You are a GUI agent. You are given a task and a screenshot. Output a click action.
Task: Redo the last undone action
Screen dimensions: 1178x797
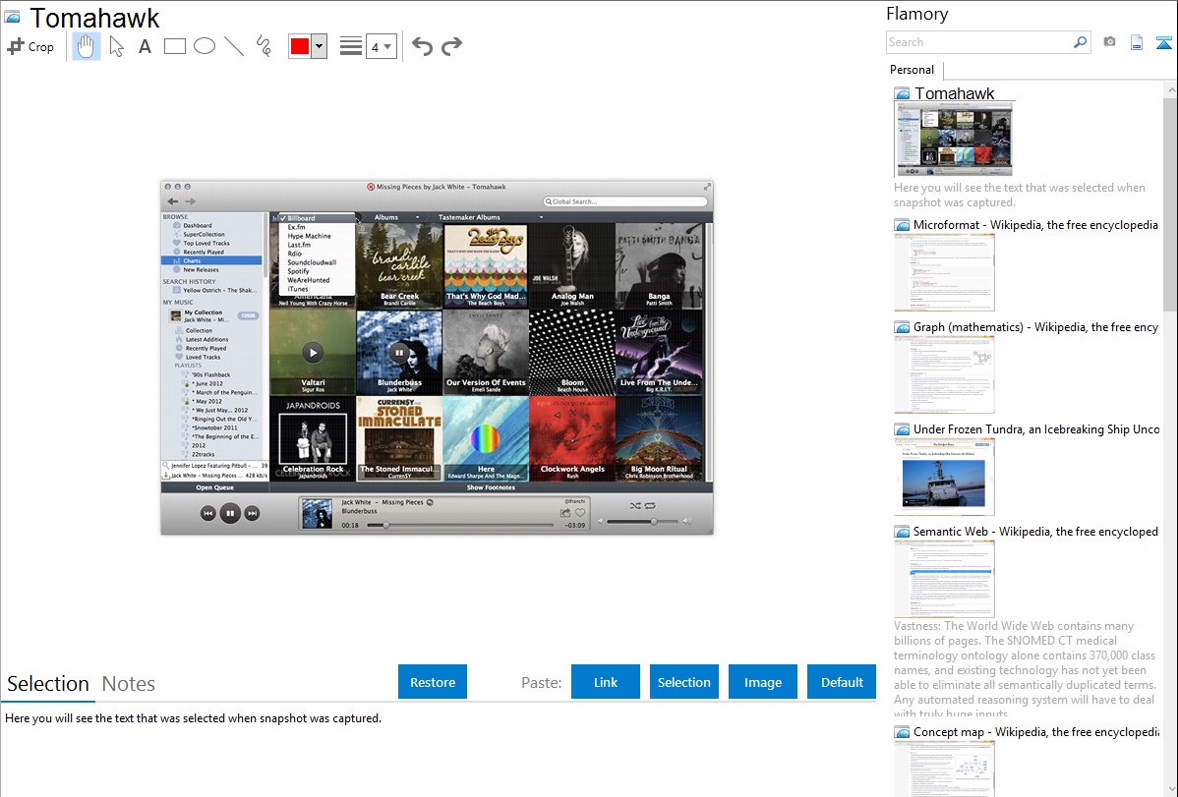[x=451, y=46]
